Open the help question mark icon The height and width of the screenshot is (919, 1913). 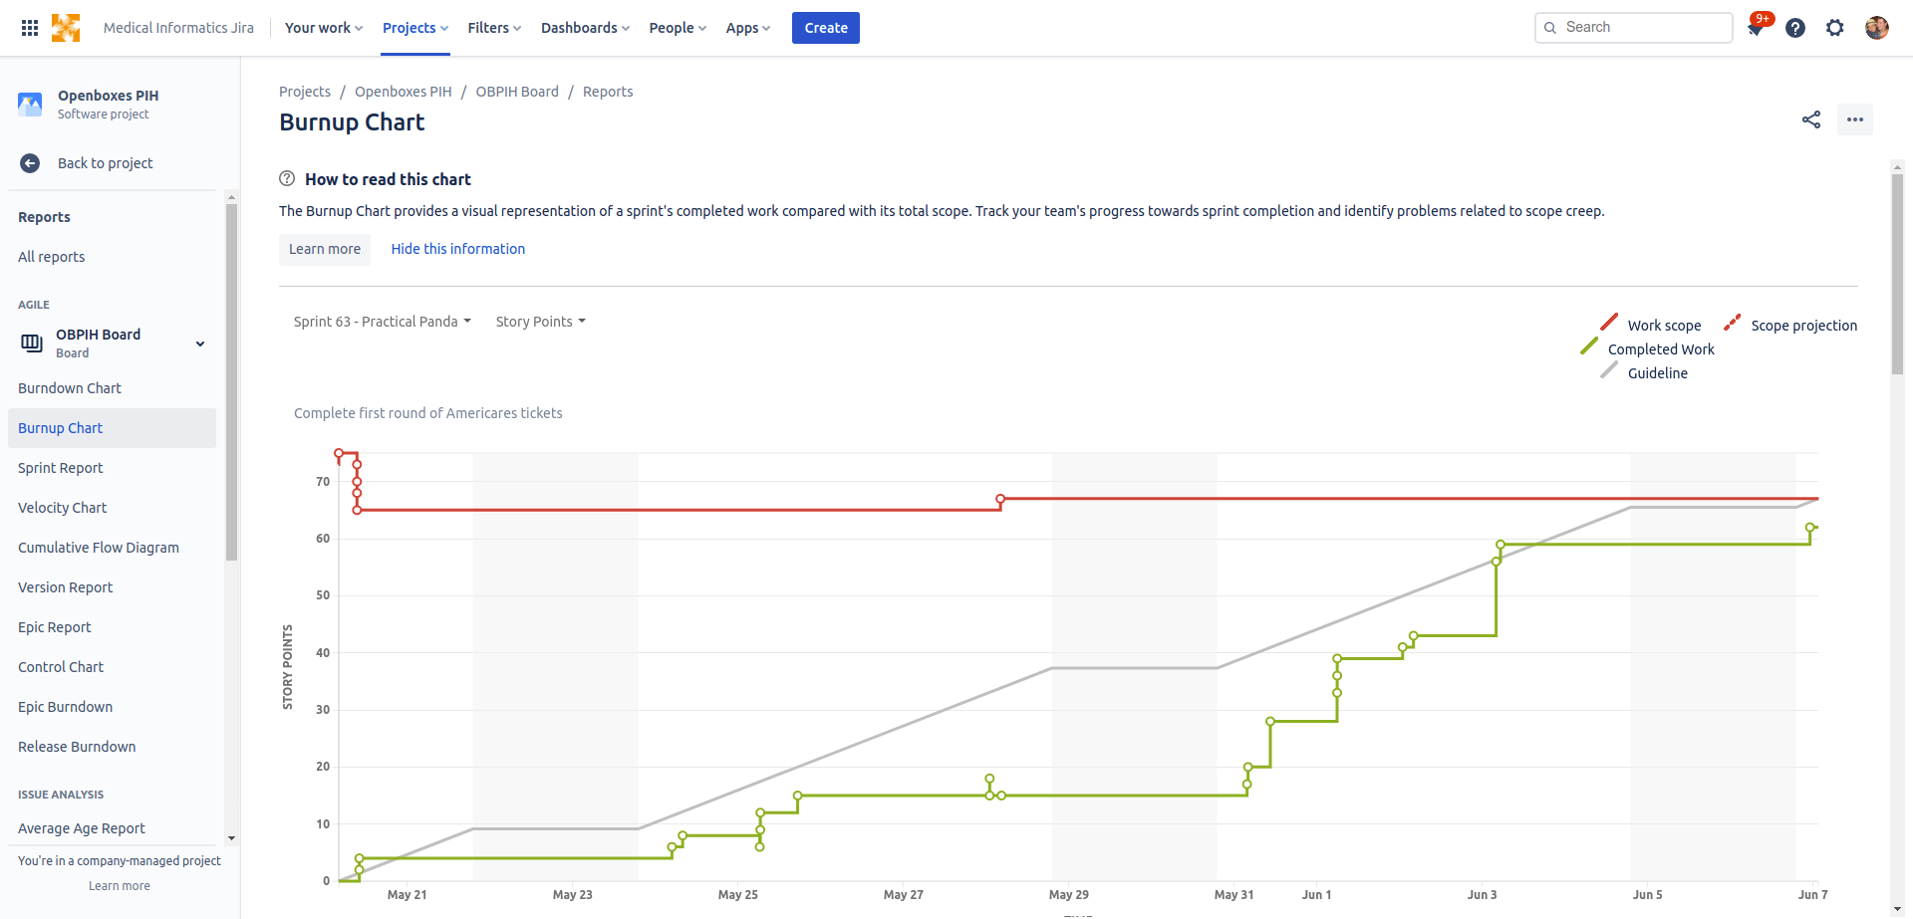click(1795, 28)
